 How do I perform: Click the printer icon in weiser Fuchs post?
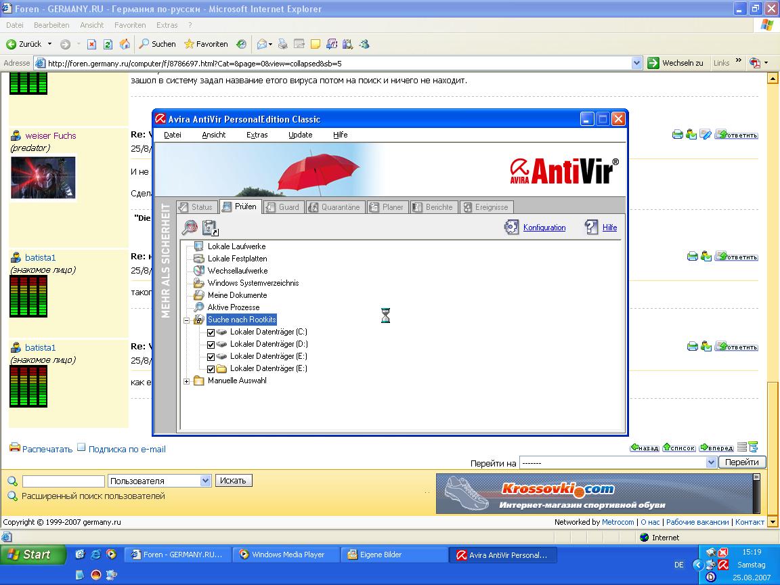[678, 134]
